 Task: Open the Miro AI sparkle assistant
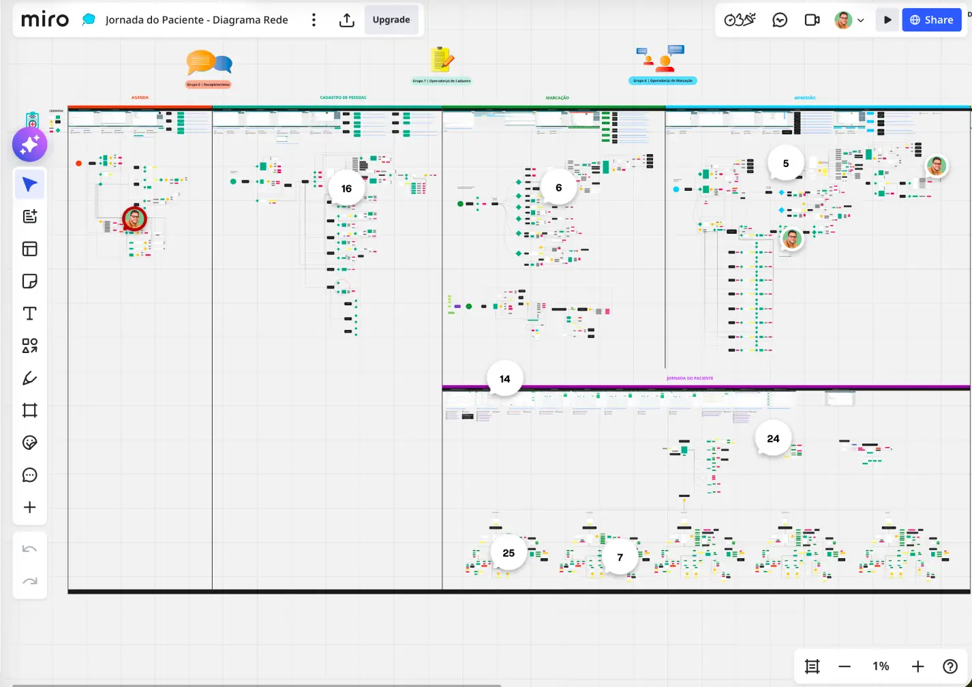click(29, 144)
